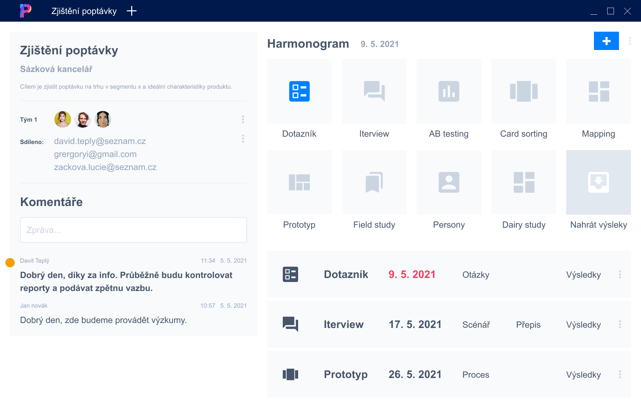Click the blue plus add button
641x406 pixels.
point(606,41)
